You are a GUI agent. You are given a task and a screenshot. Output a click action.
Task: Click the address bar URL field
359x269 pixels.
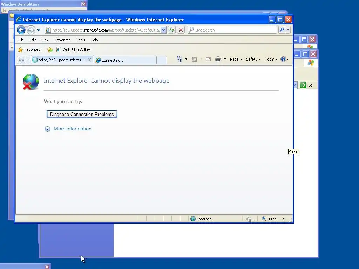click(x=106, y=30)
